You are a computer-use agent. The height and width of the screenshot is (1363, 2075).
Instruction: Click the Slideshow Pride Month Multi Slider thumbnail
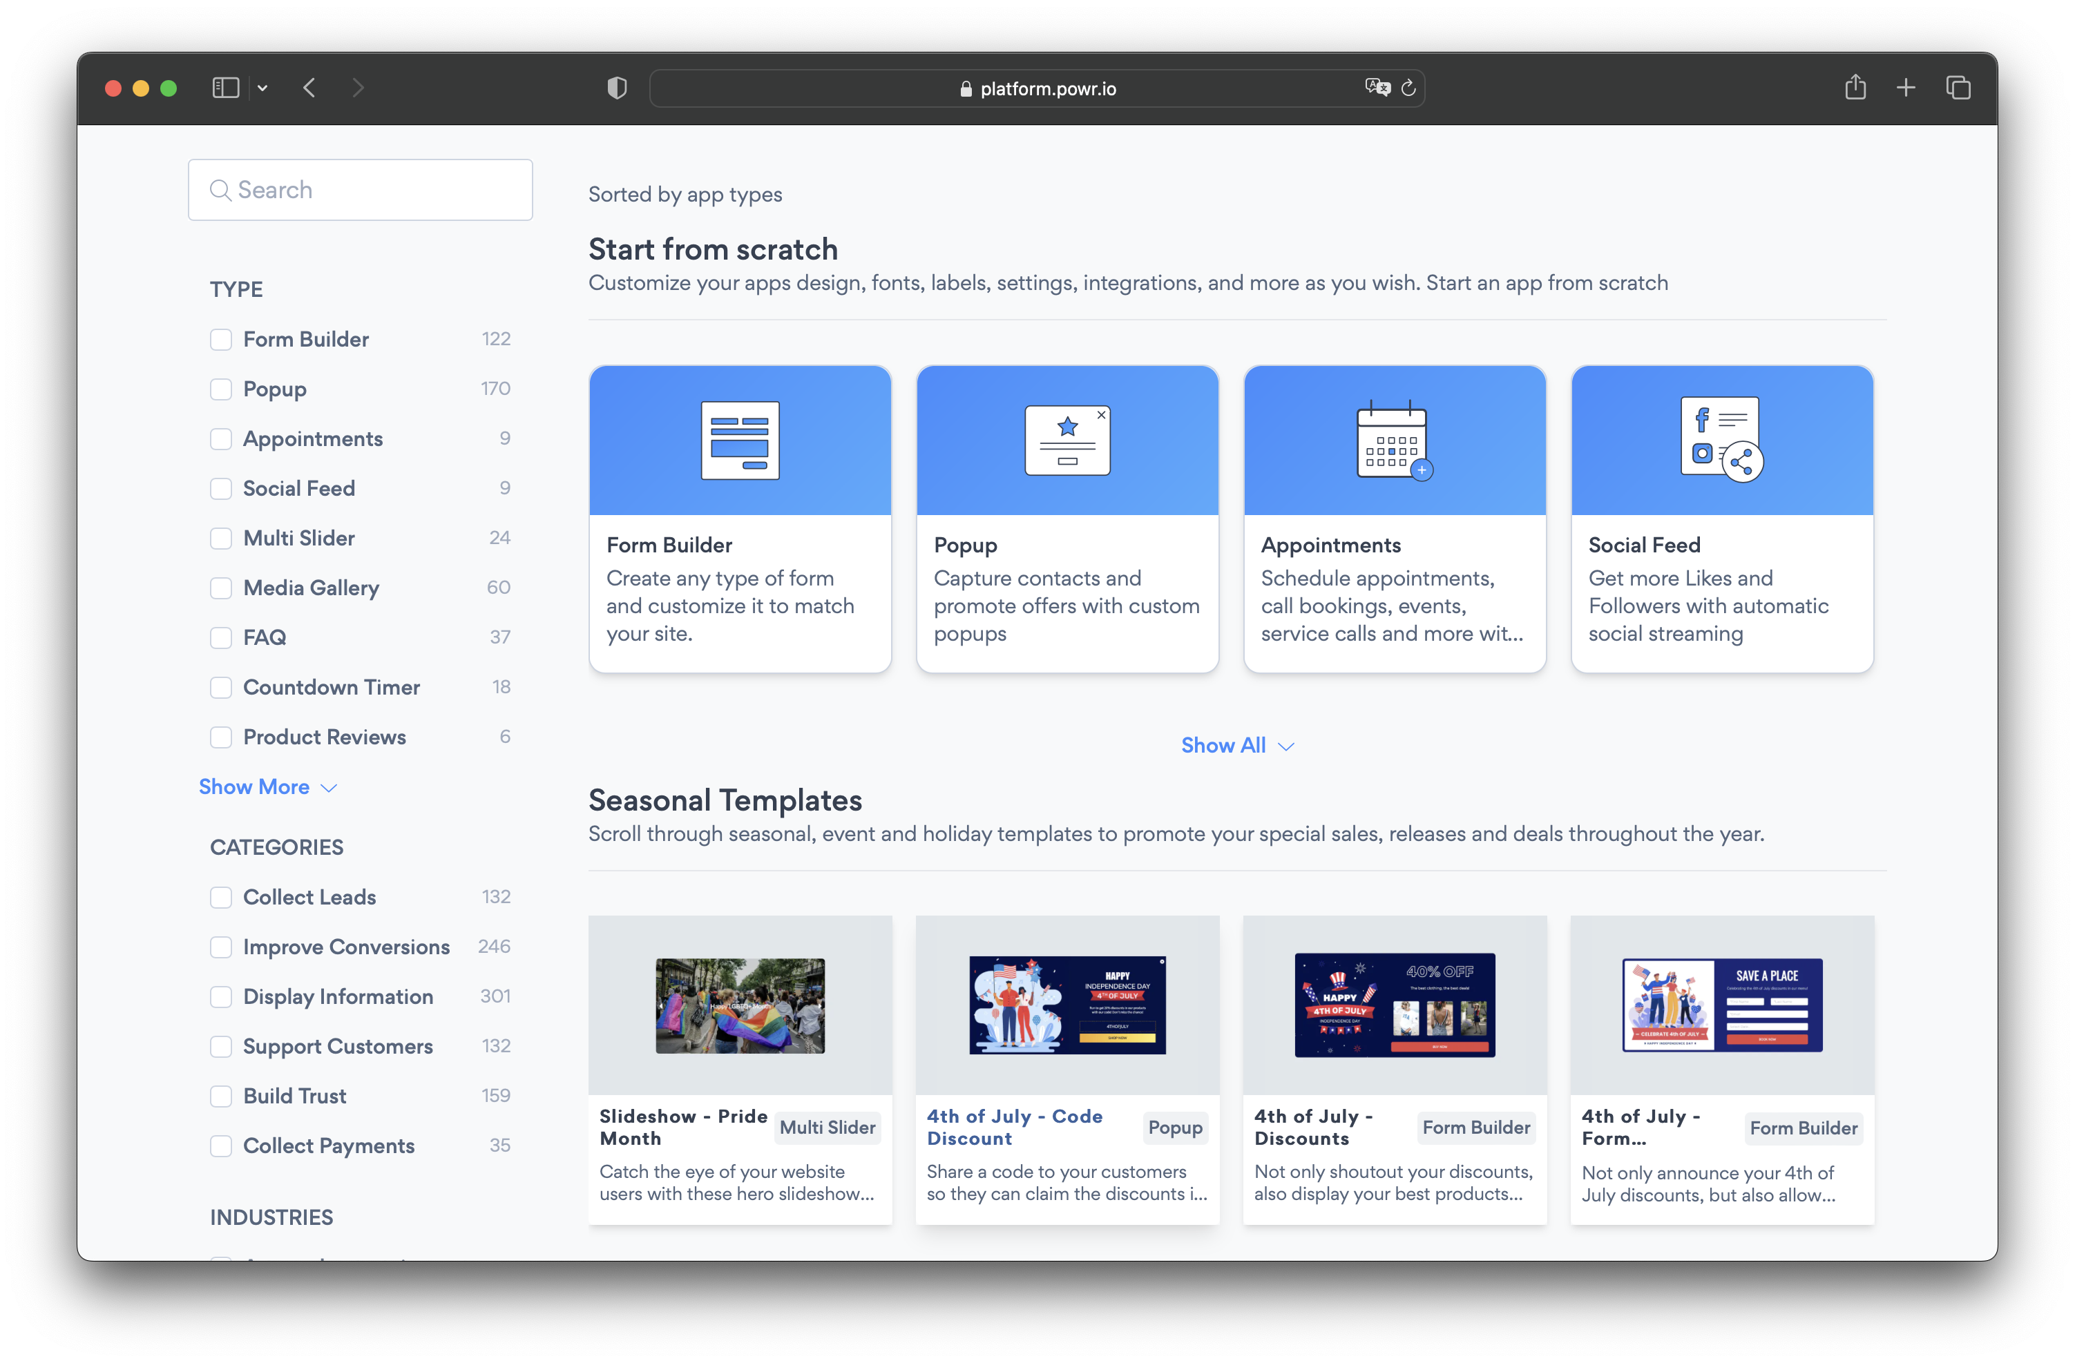click(x=741, y=1004)
